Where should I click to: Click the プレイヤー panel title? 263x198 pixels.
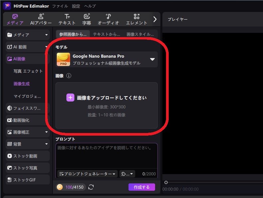click(x=178, y=19)
